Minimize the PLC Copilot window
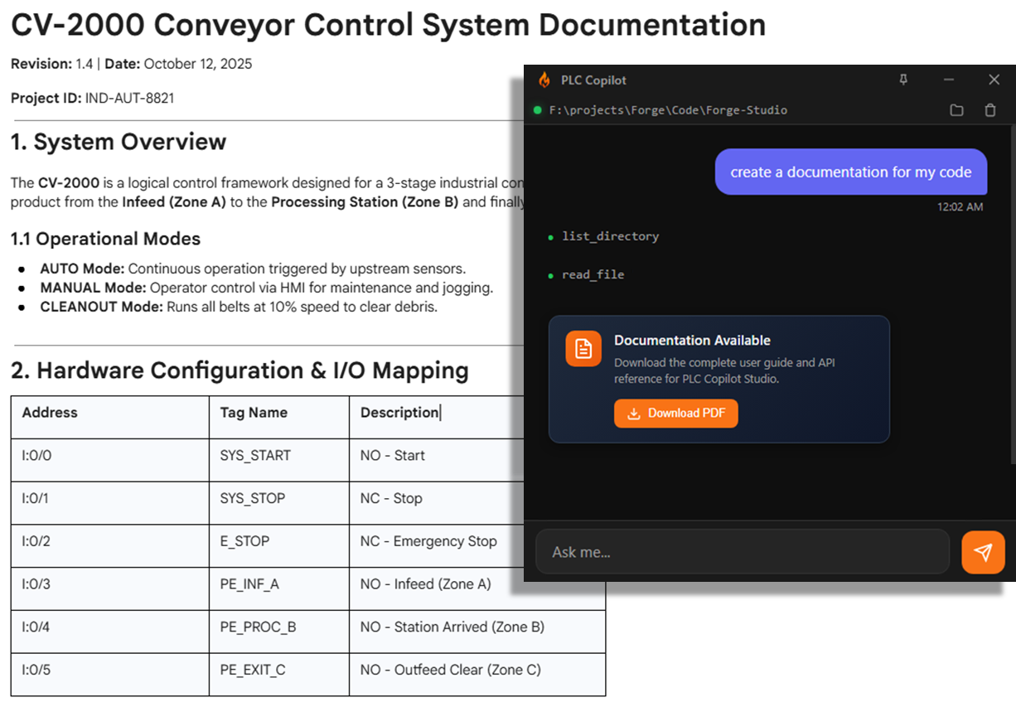The width and height of the screenshot is (1016, 707). (949, 80)
